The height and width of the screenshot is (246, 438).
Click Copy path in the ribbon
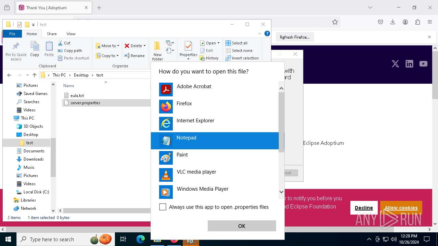coord(70,51)
